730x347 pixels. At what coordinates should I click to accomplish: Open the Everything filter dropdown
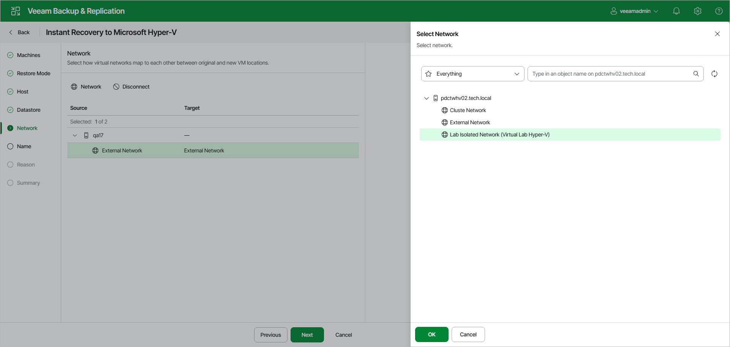[472, 74]
